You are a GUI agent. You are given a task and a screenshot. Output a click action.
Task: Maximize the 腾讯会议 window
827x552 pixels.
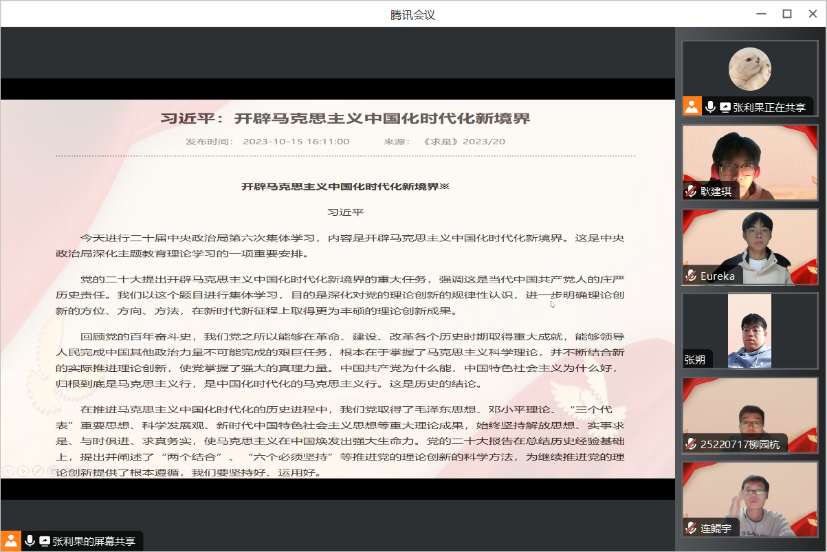click(x=787, y=14)
